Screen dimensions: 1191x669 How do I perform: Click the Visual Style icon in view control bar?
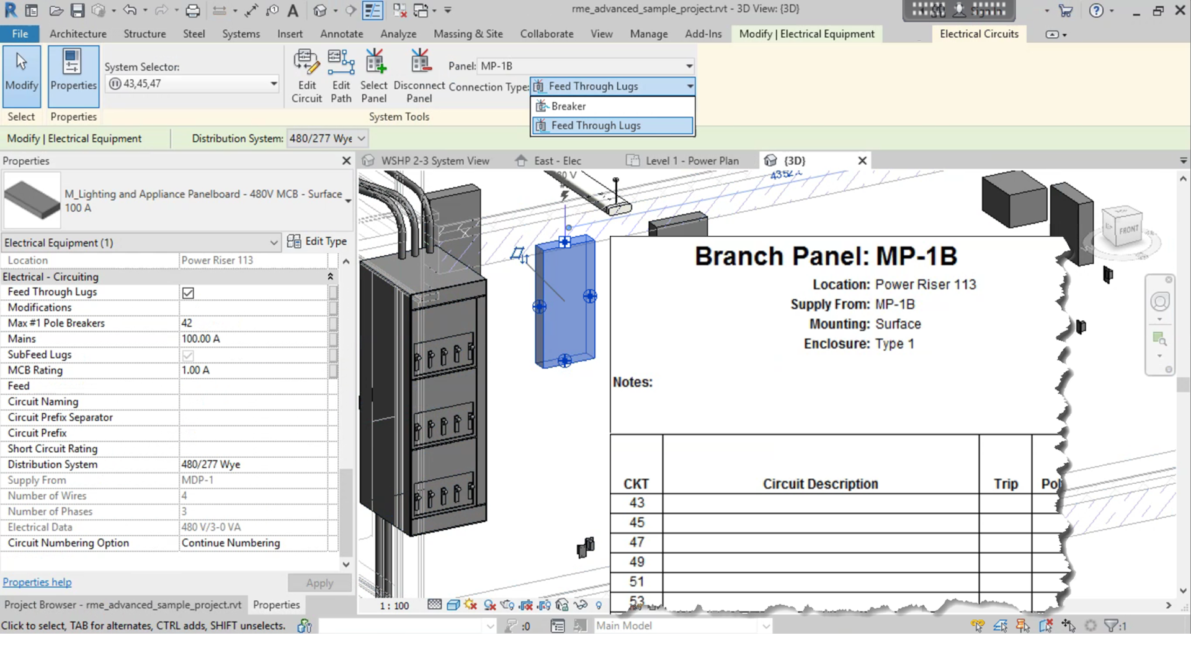pos(453,605)
